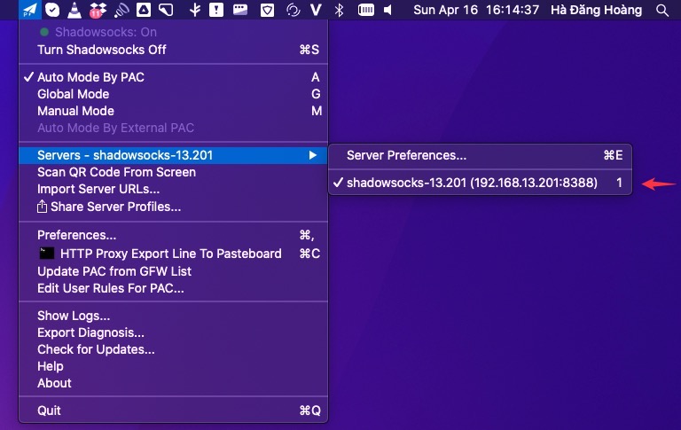Select checked server shadowsocks-13.201 (192.168.13.201:8388)
681x430 pixels.
tap(480, 183)
